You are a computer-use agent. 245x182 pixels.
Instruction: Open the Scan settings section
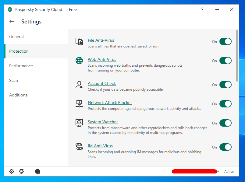[x=36, y=80]
